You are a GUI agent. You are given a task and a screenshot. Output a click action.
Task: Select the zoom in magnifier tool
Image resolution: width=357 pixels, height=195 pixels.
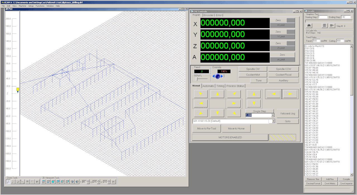click(8, 182)
